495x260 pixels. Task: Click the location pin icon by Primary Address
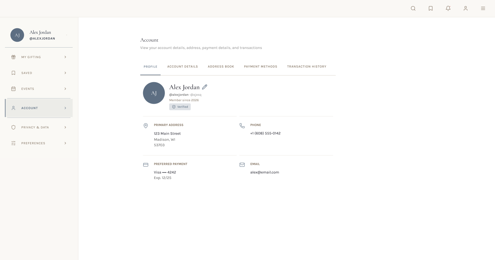coord(146,126)
